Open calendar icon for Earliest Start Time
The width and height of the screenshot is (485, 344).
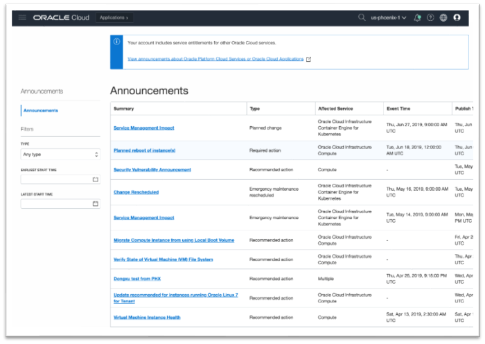click(96, 179)
